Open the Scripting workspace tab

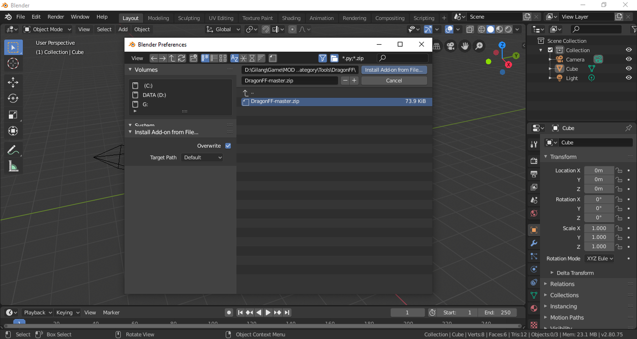click(x=424, y=18)
